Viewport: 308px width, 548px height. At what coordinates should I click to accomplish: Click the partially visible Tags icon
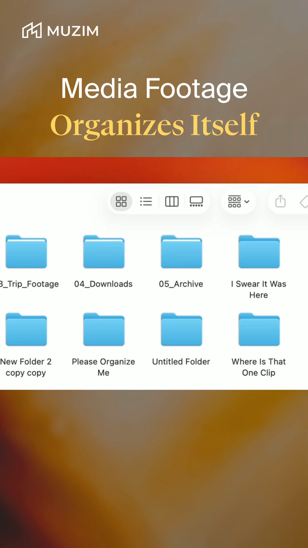[x=304, y=202]
